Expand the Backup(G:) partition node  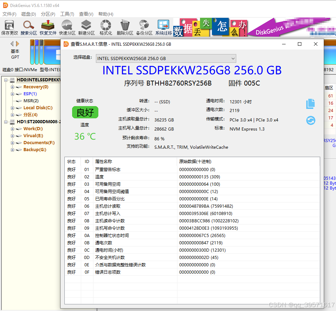(x=13, y=150)
